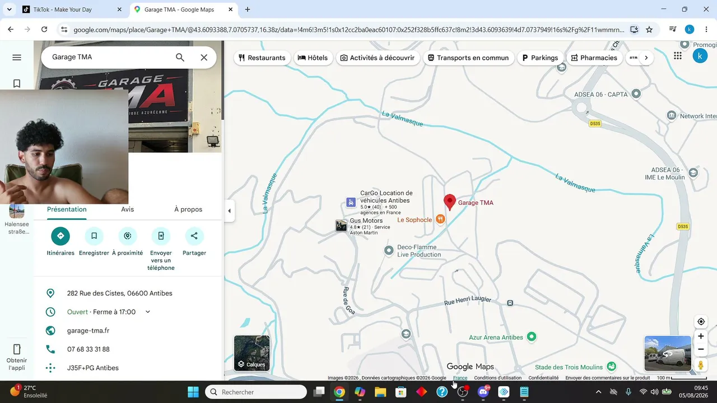This screenshot has width=717, height=403.
Task: Open Confidentialité link
Action: tap(543, 378)
